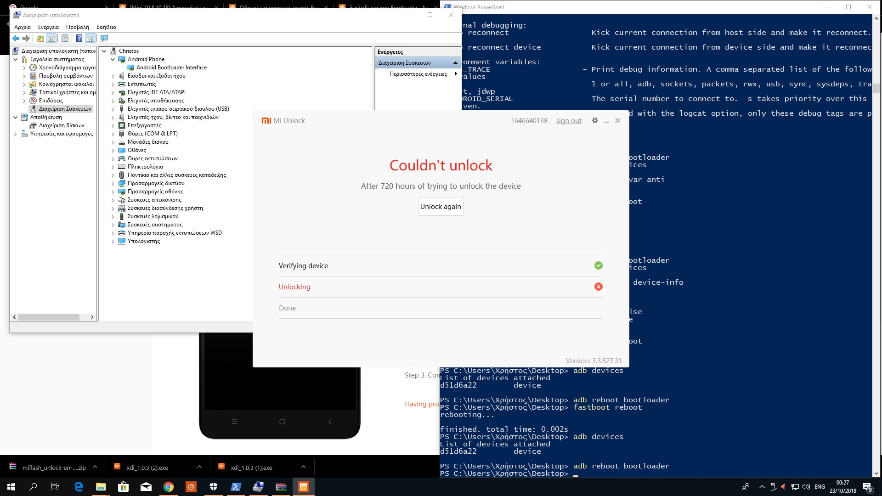
Task: Click the console tree horizontal scrollbar
Action: coord(49,317)
